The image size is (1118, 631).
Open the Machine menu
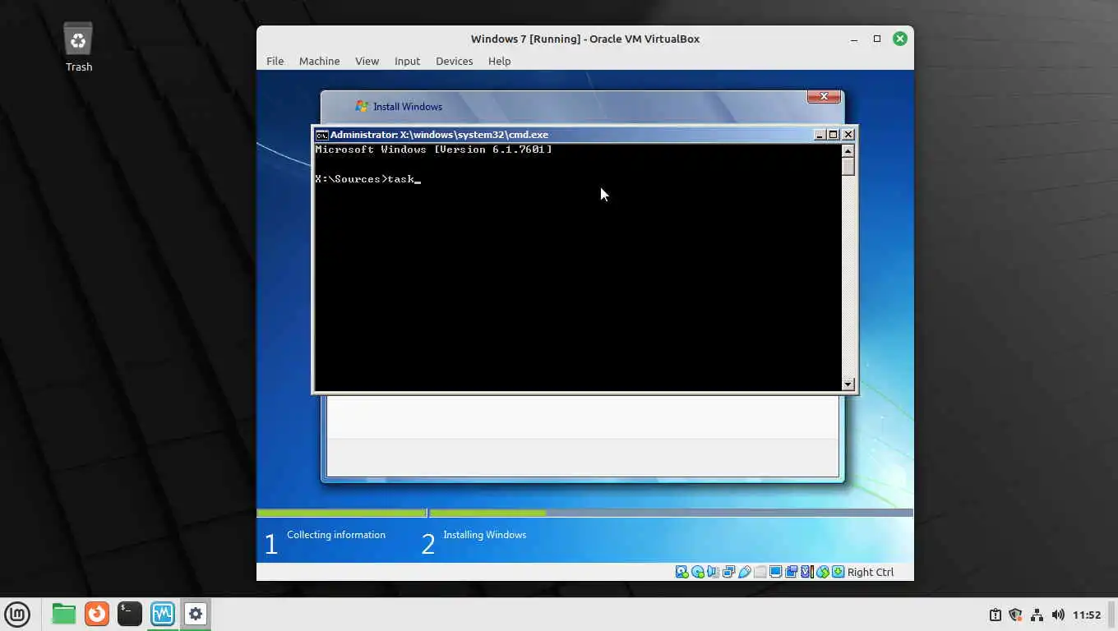coord(319,61)
